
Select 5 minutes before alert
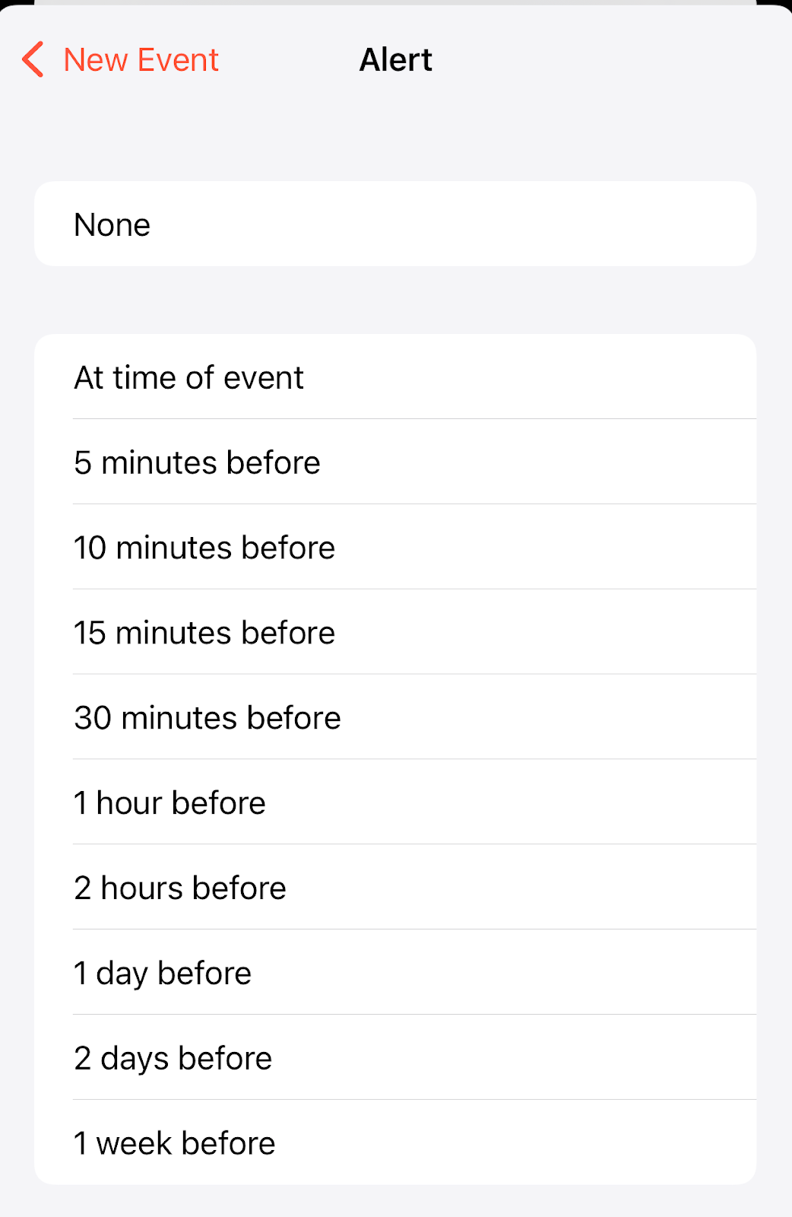pyautogui.click(x=395, y=462)
